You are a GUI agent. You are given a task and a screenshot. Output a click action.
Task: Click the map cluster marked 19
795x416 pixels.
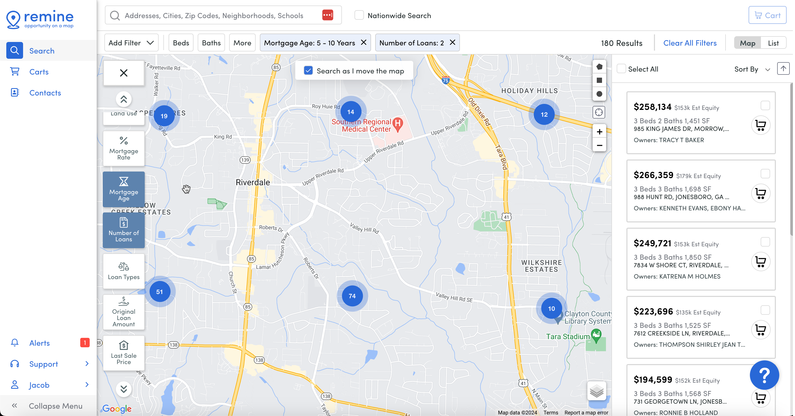coord(164,116)
